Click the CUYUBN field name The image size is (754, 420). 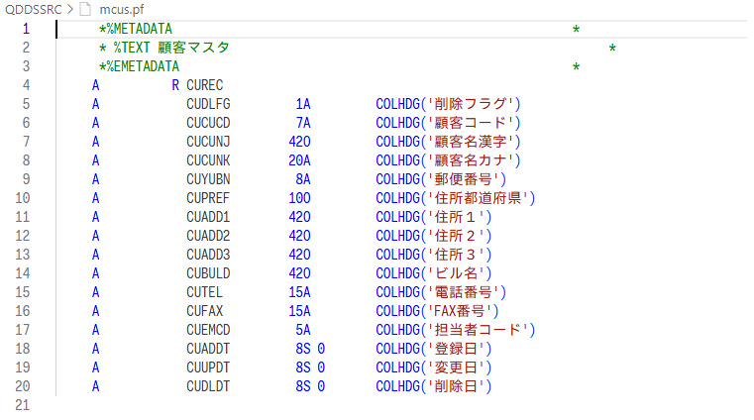pyautogui.click(x=208, y=179)
